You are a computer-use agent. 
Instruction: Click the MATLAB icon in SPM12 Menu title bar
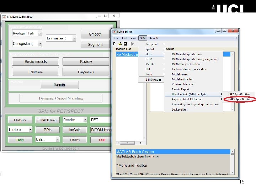pos(4,17)
